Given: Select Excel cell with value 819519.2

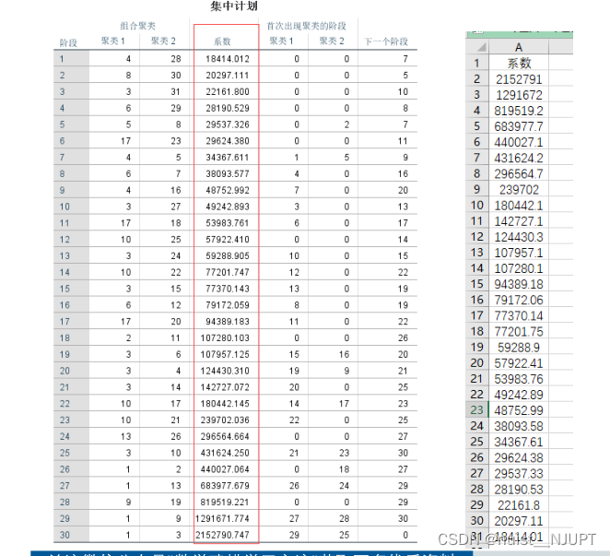Looking at the screenshot, I should coord(519,111).
